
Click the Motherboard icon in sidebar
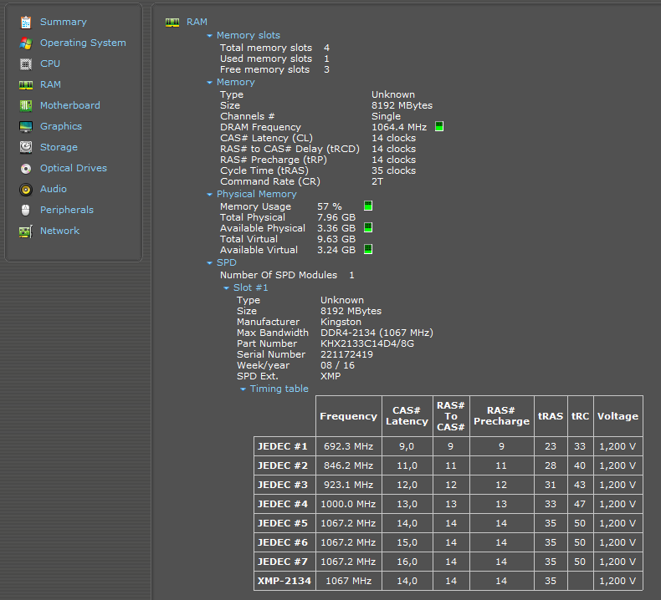(25, 105)
